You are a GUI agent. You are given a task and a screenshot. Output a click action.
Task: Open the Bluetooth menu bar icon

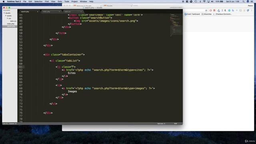[x=200, y=2]
